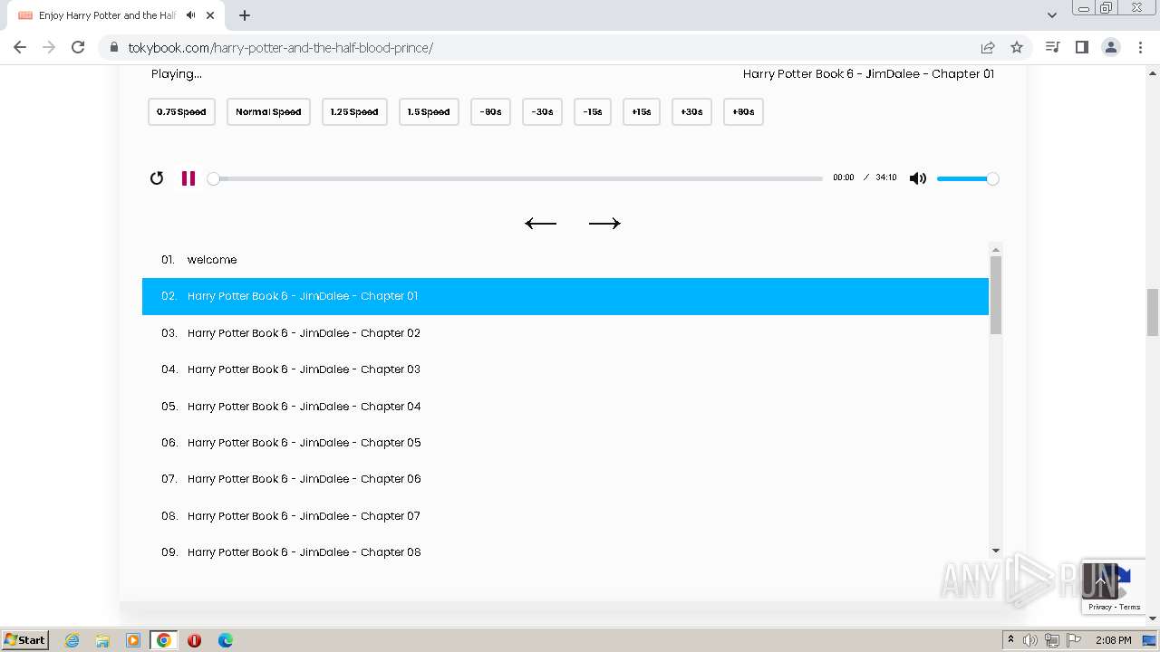Open Chrome three-dot menu
This screenshot has width=1160, height=652.
pyautogui.click(x=1140, y=47)
